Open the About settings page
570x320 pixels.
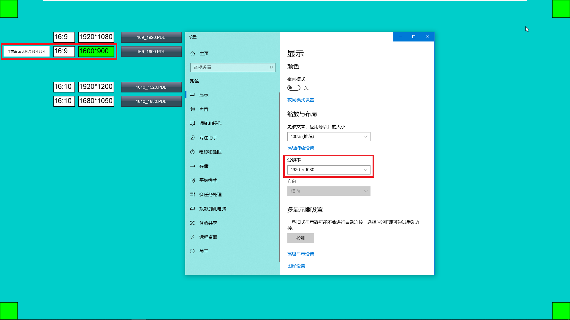tap(204, 251)
